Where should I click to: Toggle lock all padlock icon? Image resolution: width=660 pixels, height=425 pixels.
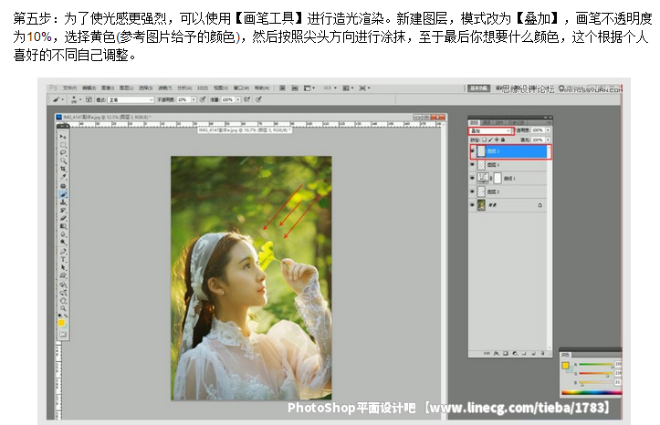pos(502,140)
